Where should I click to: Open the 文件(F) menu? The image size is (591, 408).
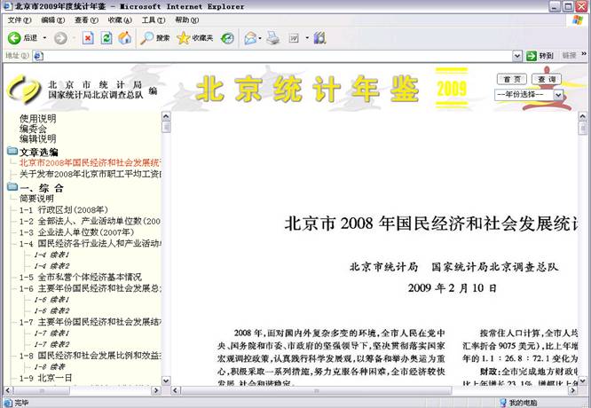pyautogui.click(x=19, y=20)
